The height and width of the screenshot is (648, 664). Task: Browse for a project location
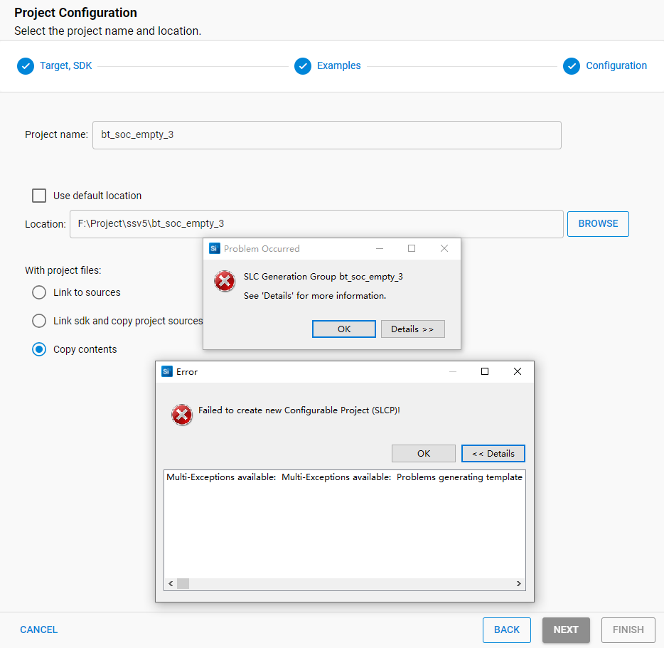pos(598,224)
